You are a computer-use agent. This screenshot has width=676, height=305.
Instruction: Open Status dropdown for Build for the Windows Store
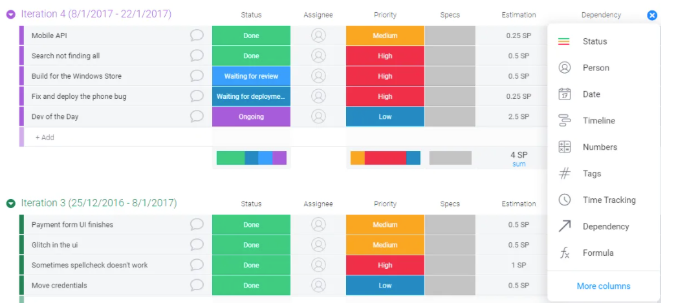coord(251,76)
